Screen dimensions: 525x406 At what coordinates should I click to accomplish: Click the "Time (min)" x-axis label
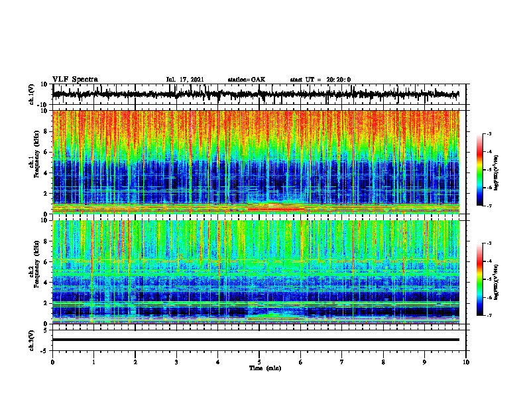[265, 368]
